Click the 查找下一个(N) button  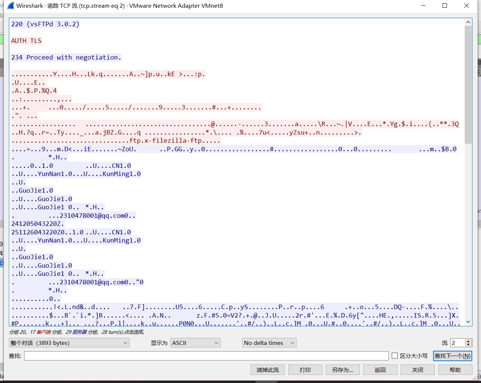click(x=452, y=356)
